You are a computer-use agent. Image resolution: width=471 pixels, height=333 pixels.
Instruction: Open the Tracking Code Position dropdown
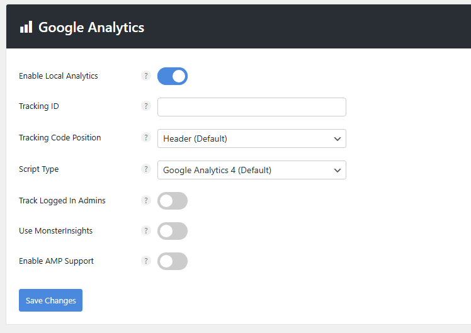tap(252, 138)
